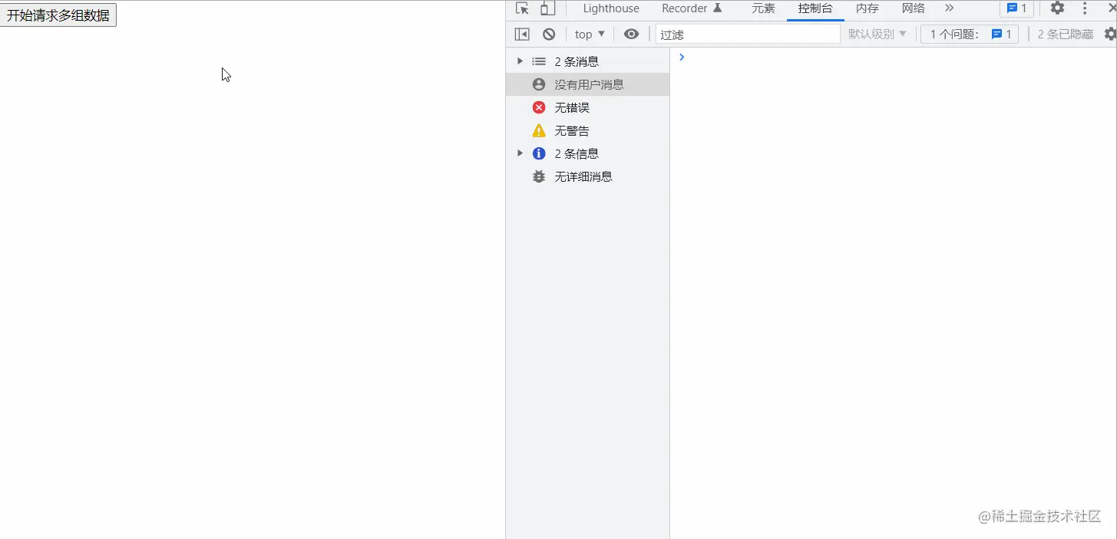Switch to the 内存 tab
This screenshot has height=539, width=1117.
tap(867, 8)
